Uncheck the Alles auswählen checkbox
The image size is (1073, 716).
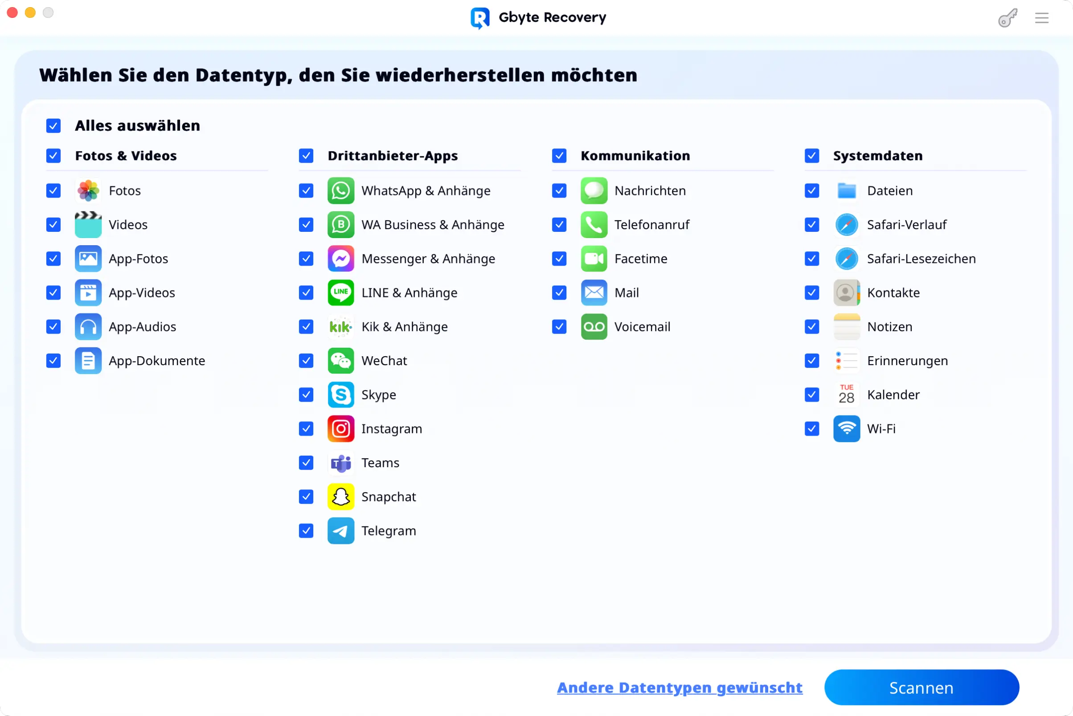[x=53, y=126]
